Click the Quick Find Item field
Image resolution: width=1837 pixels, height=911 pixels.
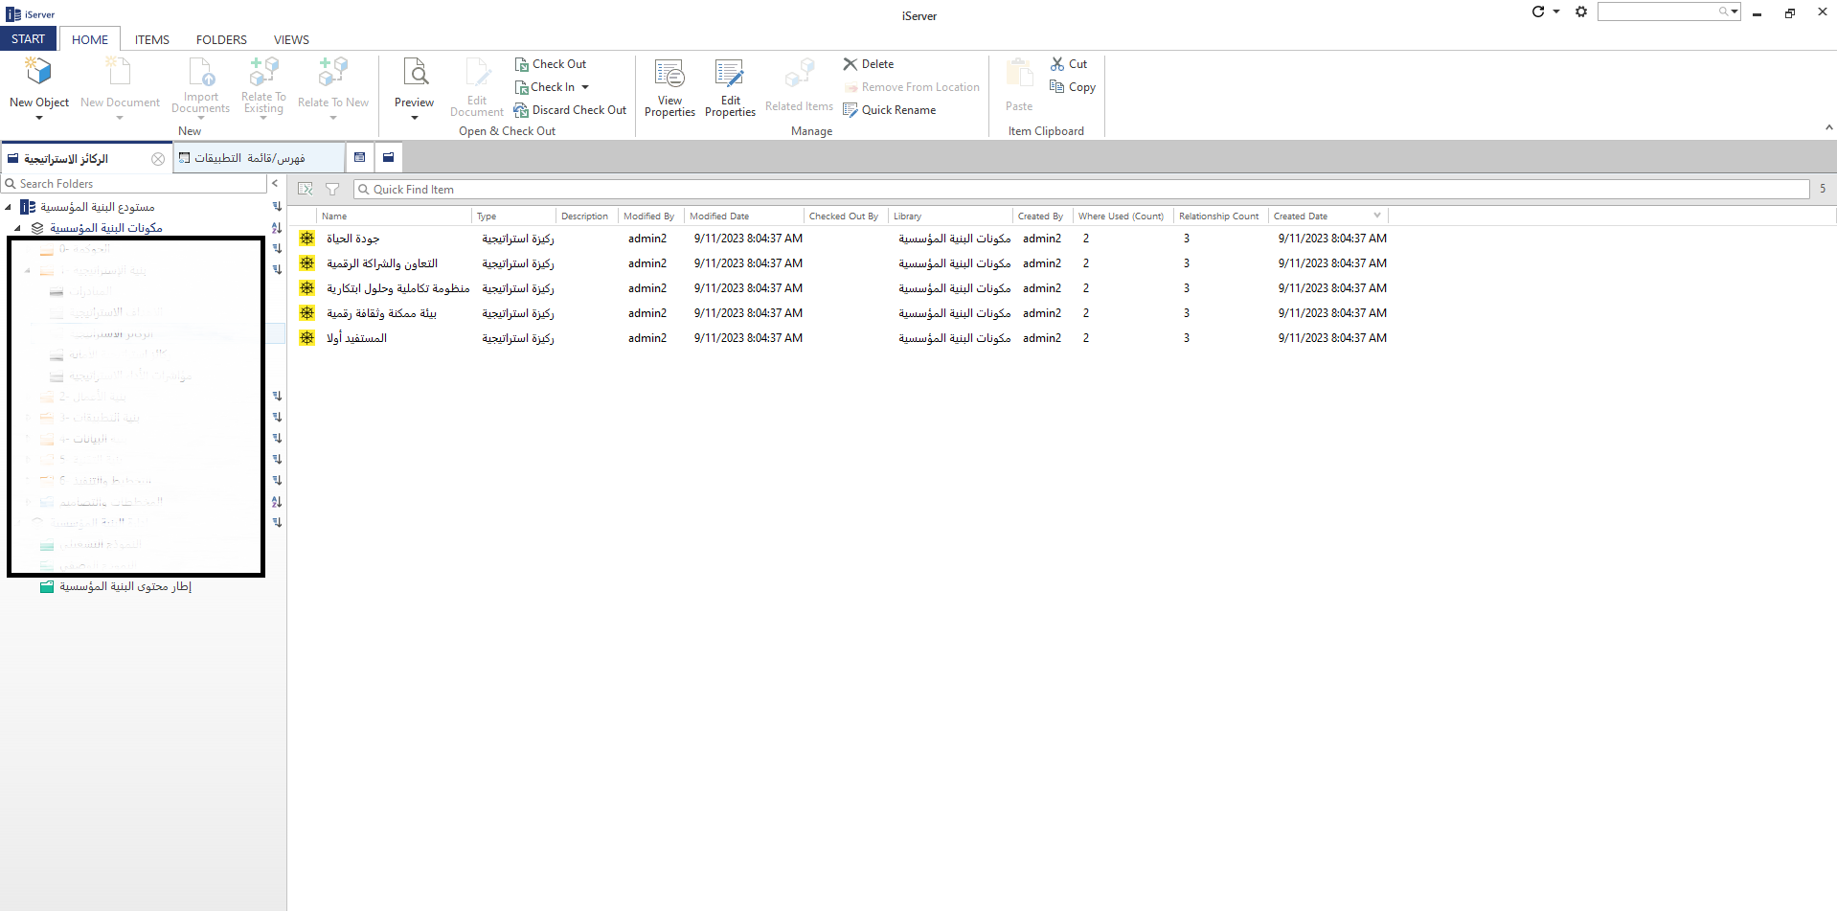[x=1082, y=190]
